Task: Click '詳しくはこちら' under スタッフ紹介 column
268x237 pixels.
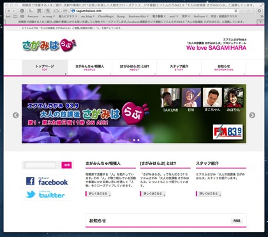Action: (x=209, y=194)
